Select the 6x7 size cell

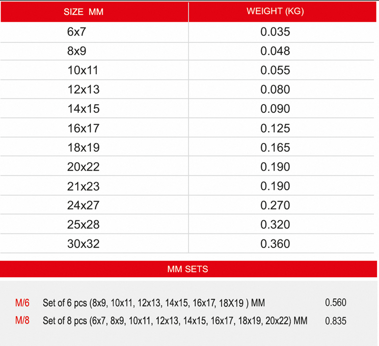[x=77, y=32]
